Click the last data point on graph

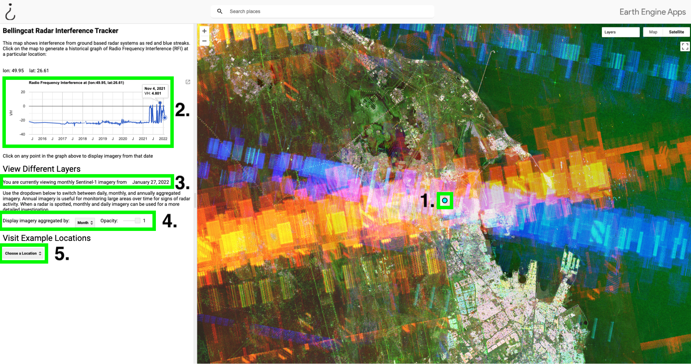coord(165,118)
